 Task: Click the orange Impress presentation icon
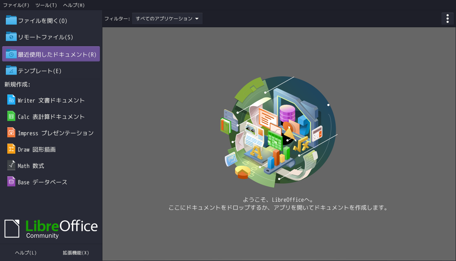coord(11,133)
